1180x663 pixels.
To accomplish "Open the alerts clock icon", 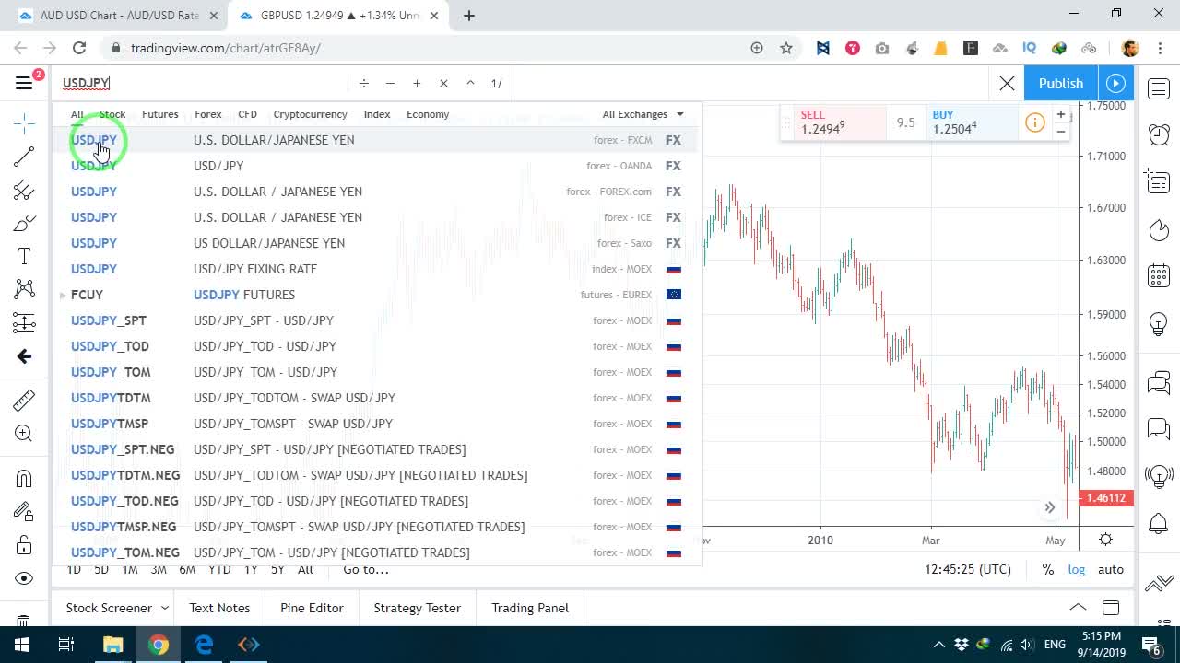I will click(1159, 134).
